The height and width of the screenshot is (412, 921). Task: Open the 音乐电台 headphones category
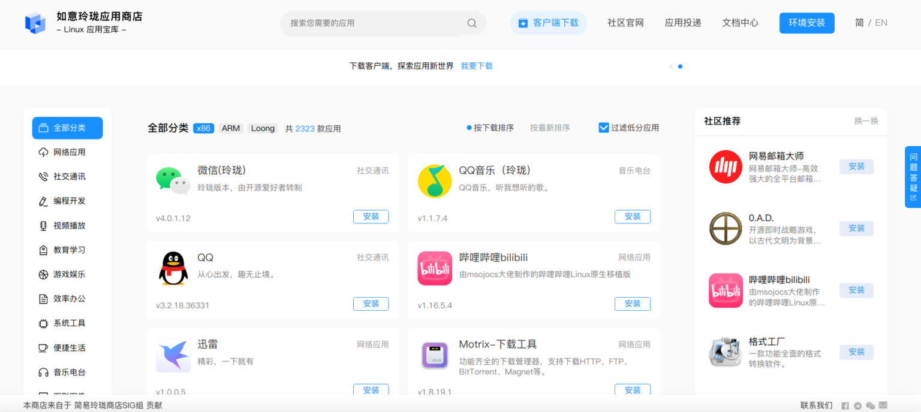[67, 372]
